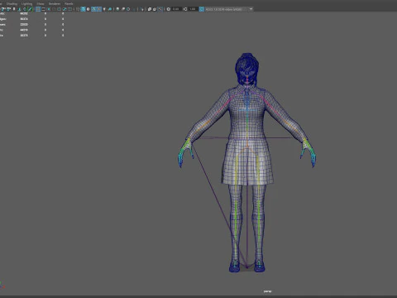Click the Motion Blur icon
This screenshot has height=298, width=397.
click(x=123, y=9)
